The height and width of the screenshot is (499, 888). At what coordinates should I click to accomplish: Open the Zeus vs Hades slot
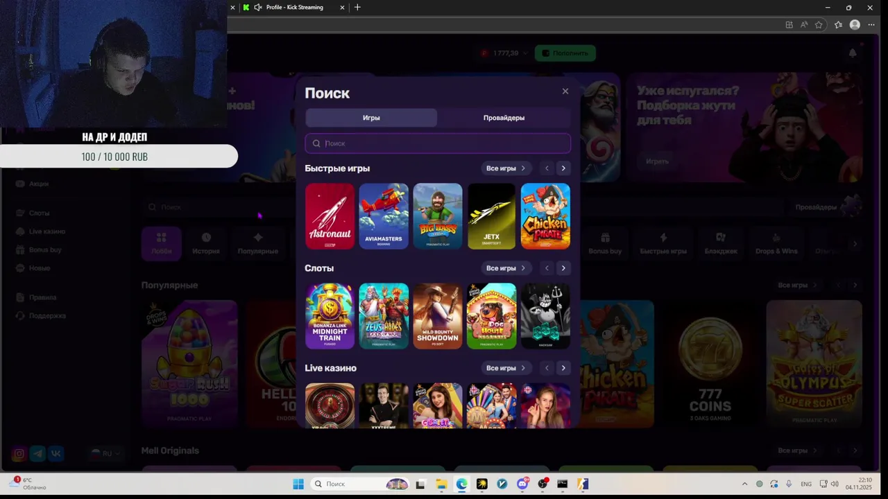[384, 316]
